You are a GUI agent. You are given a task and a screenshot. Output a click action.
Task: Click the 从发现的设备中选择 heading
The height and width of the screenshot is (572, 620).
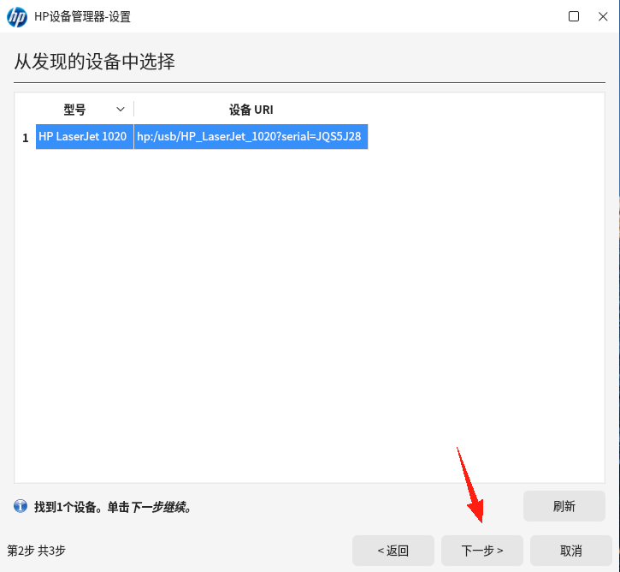[95, 62]
